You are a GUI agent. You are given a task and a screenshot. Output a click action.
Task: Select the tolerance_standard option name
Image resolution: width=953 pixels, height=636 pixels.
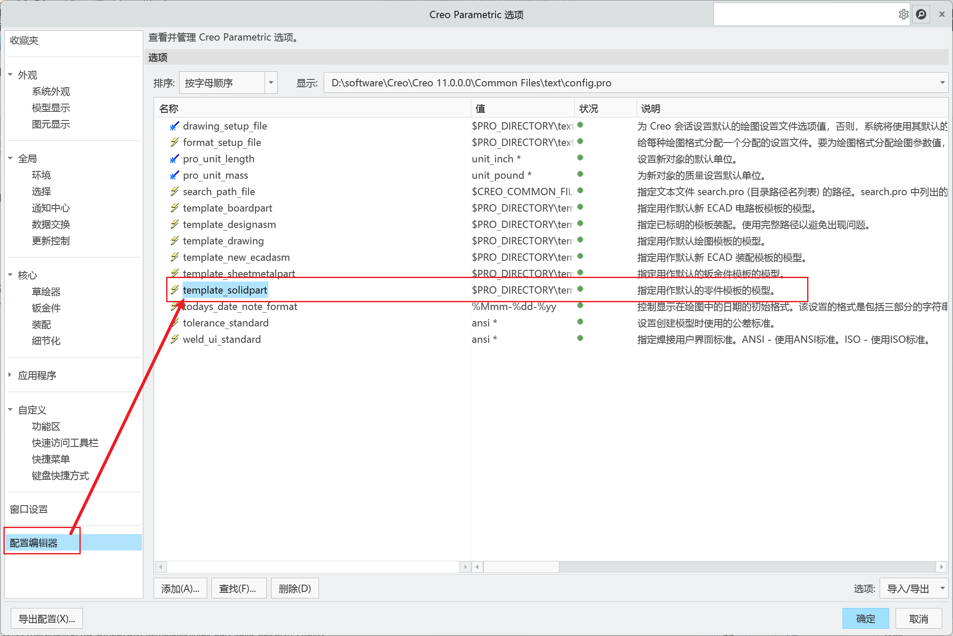pos(226,323)
